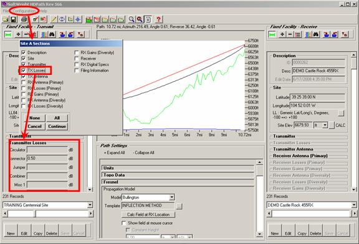The width and height of the screenshot is (359, 244).
Task: Click the second blue database icon in Receive toolbar
Action: pos(335,34)
